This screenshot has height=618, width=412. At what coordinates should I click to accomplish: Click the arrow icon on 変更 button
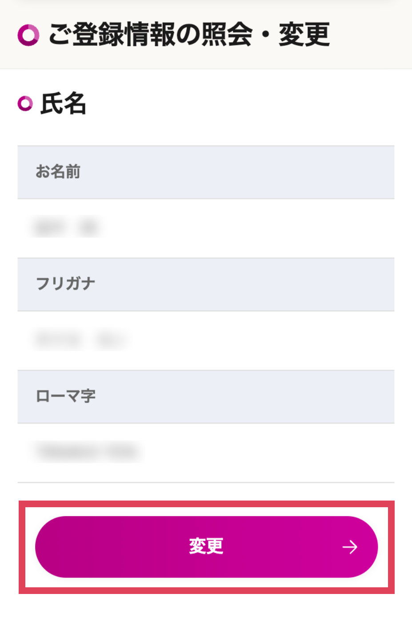click(x=350, y=547)
